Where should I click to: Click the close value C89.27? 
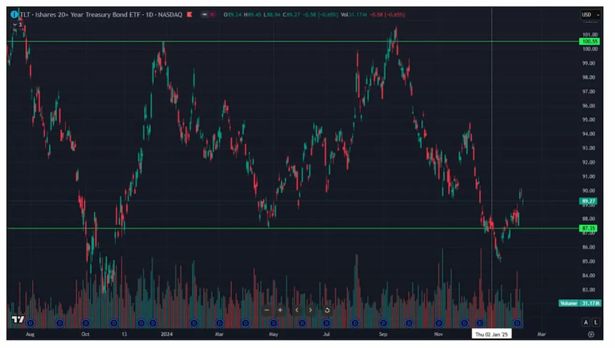coord(292,15)
